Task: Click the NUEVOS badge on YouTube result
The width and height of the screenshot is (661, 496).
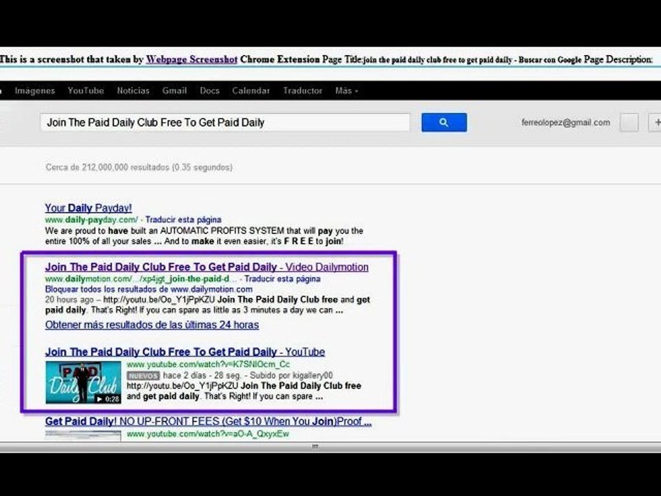Action: pos(143,376)
